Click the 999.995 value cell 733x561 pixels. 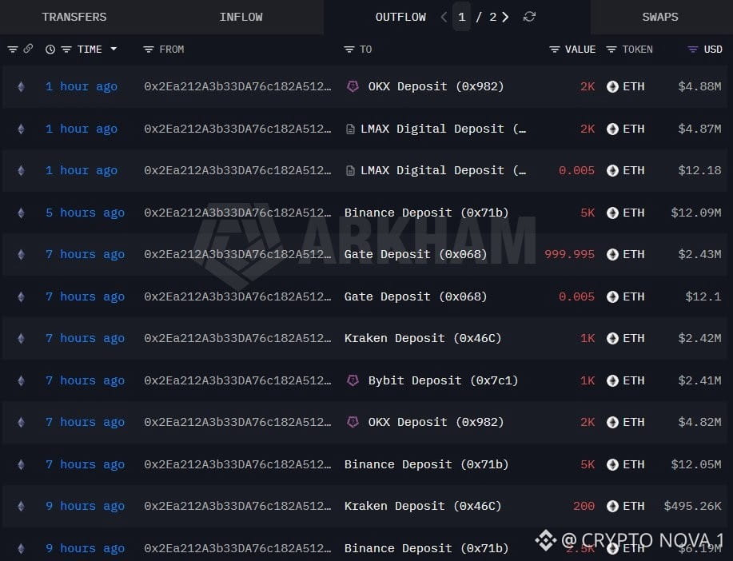pyautogui.click(x=569, y=254)
